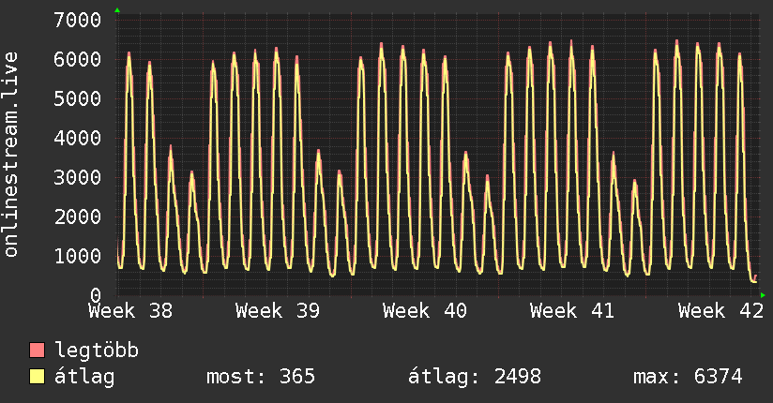Viewport: 773px width, 403px height.
Task: Click the 'átlag: 2498' statistic
Action: pyautogui.click(x=475, y=377)
